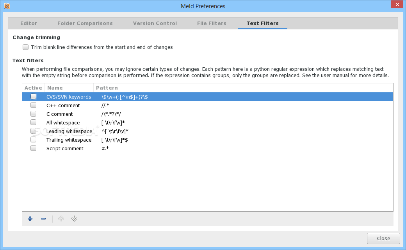Click the Active column header
406x250 pixels.
coord(34,88)
